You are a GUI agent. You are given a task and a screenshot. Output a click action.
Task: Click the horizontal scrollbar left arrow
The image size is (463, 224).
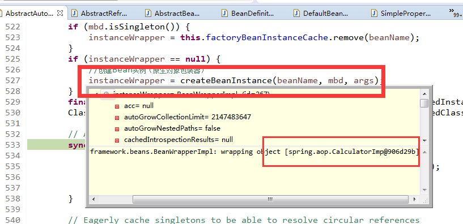(x=94, y=200)
